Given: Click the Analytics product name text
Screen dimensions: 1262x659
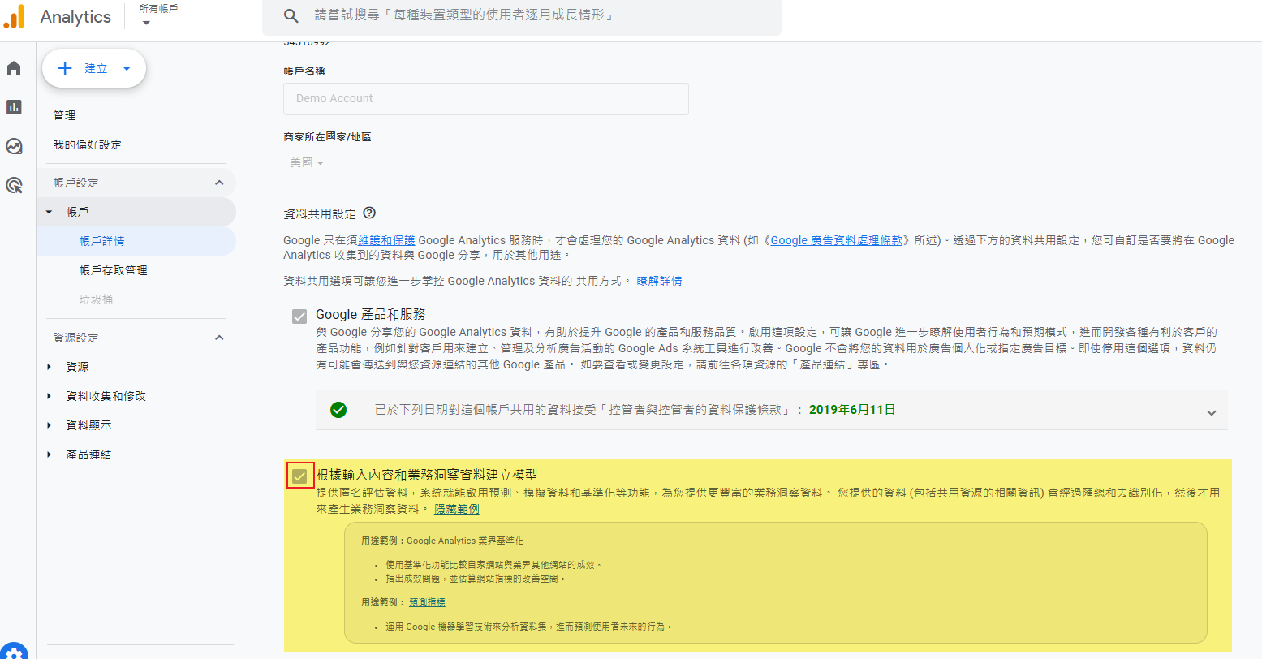Looking at the screenshot, I should point(75,17).
